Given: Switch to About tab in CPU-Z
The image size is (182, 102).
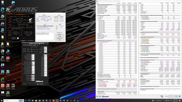Looking at the screenshot, I should (x=28, y=16).
